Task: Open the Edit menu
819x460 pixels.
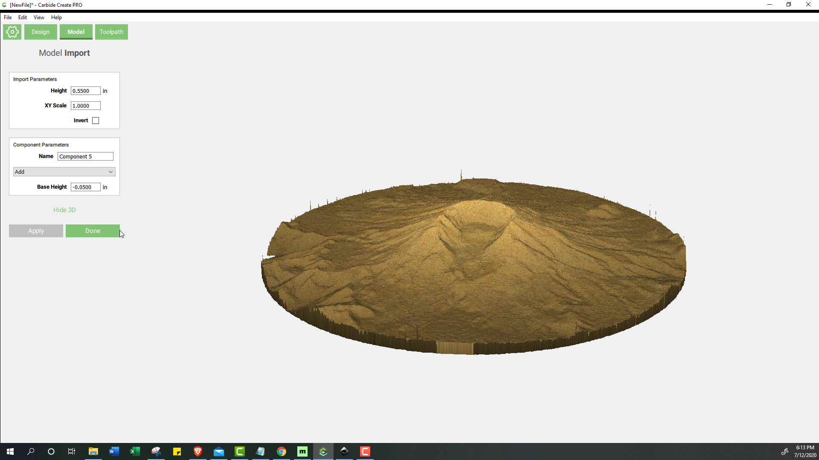Action: [x=22, y=17]
